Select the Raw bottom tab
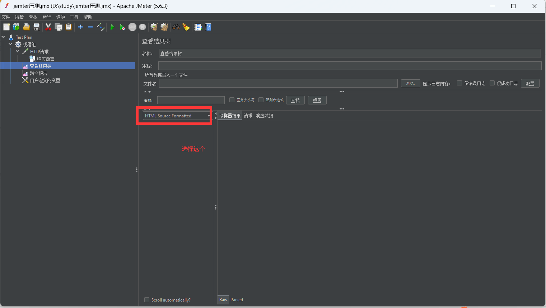 (223, 300)
